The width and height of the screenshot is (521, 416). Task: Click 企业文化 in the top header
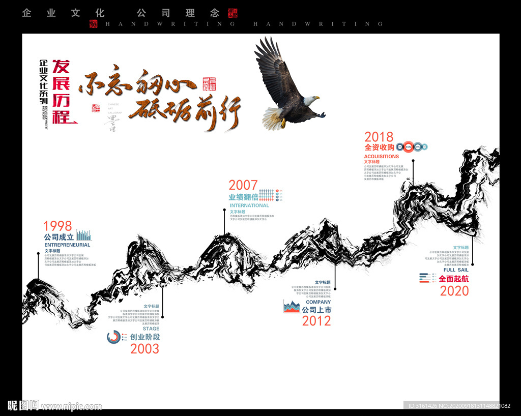tap(64, 13)
